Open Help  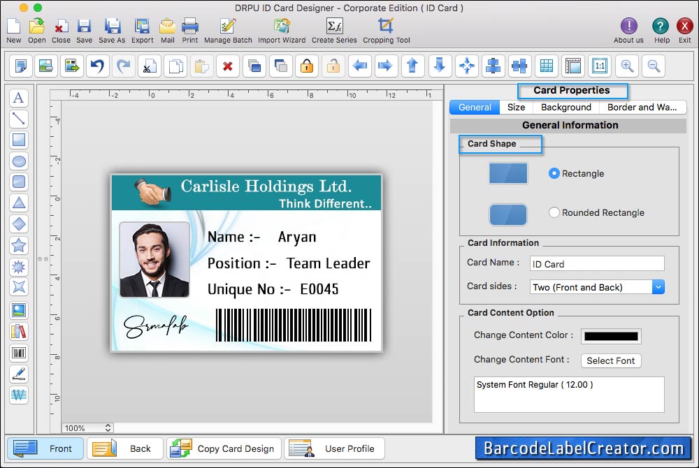pos(661,30)
